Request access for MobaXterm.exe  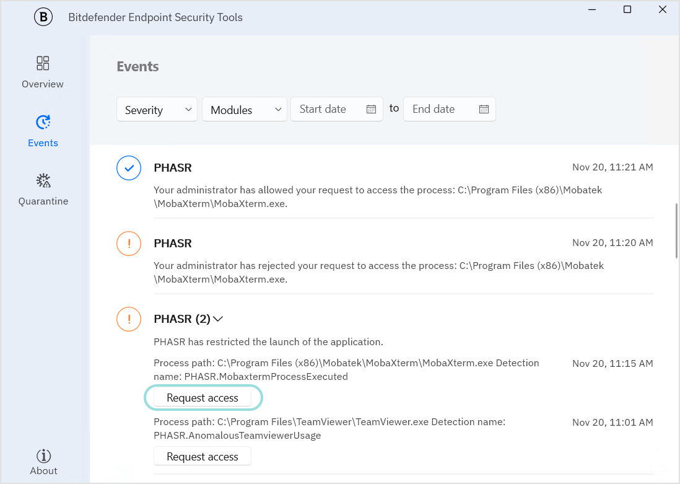[203, 398]
